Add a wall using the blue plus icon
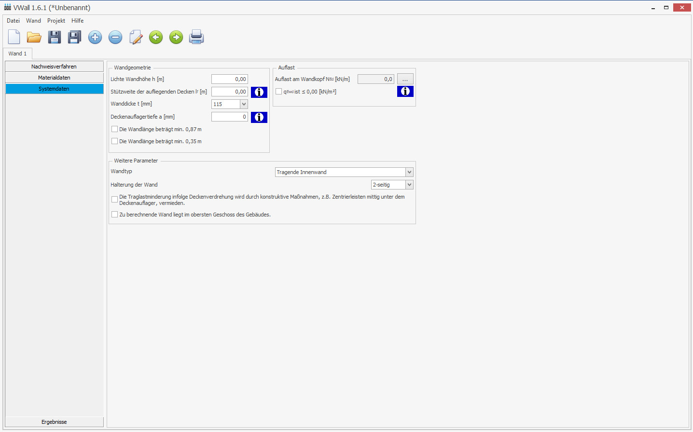 coord(95,37)
